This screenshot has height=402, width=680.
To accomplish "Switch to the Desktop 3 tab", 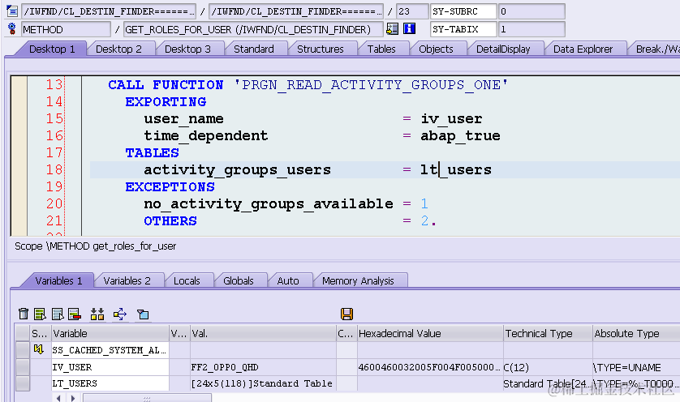I will 187,49.
